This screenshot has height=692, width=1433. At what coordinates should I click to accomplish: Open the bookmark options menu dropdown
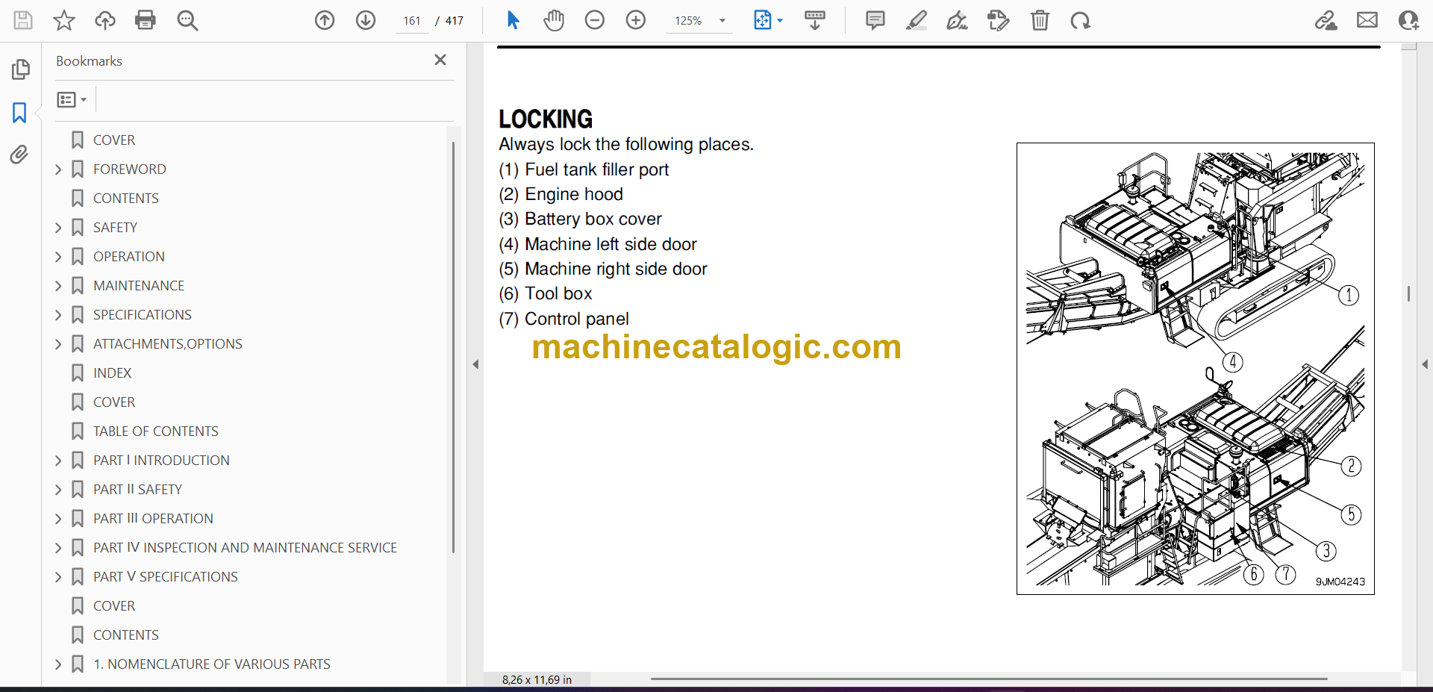coord(72,99)
